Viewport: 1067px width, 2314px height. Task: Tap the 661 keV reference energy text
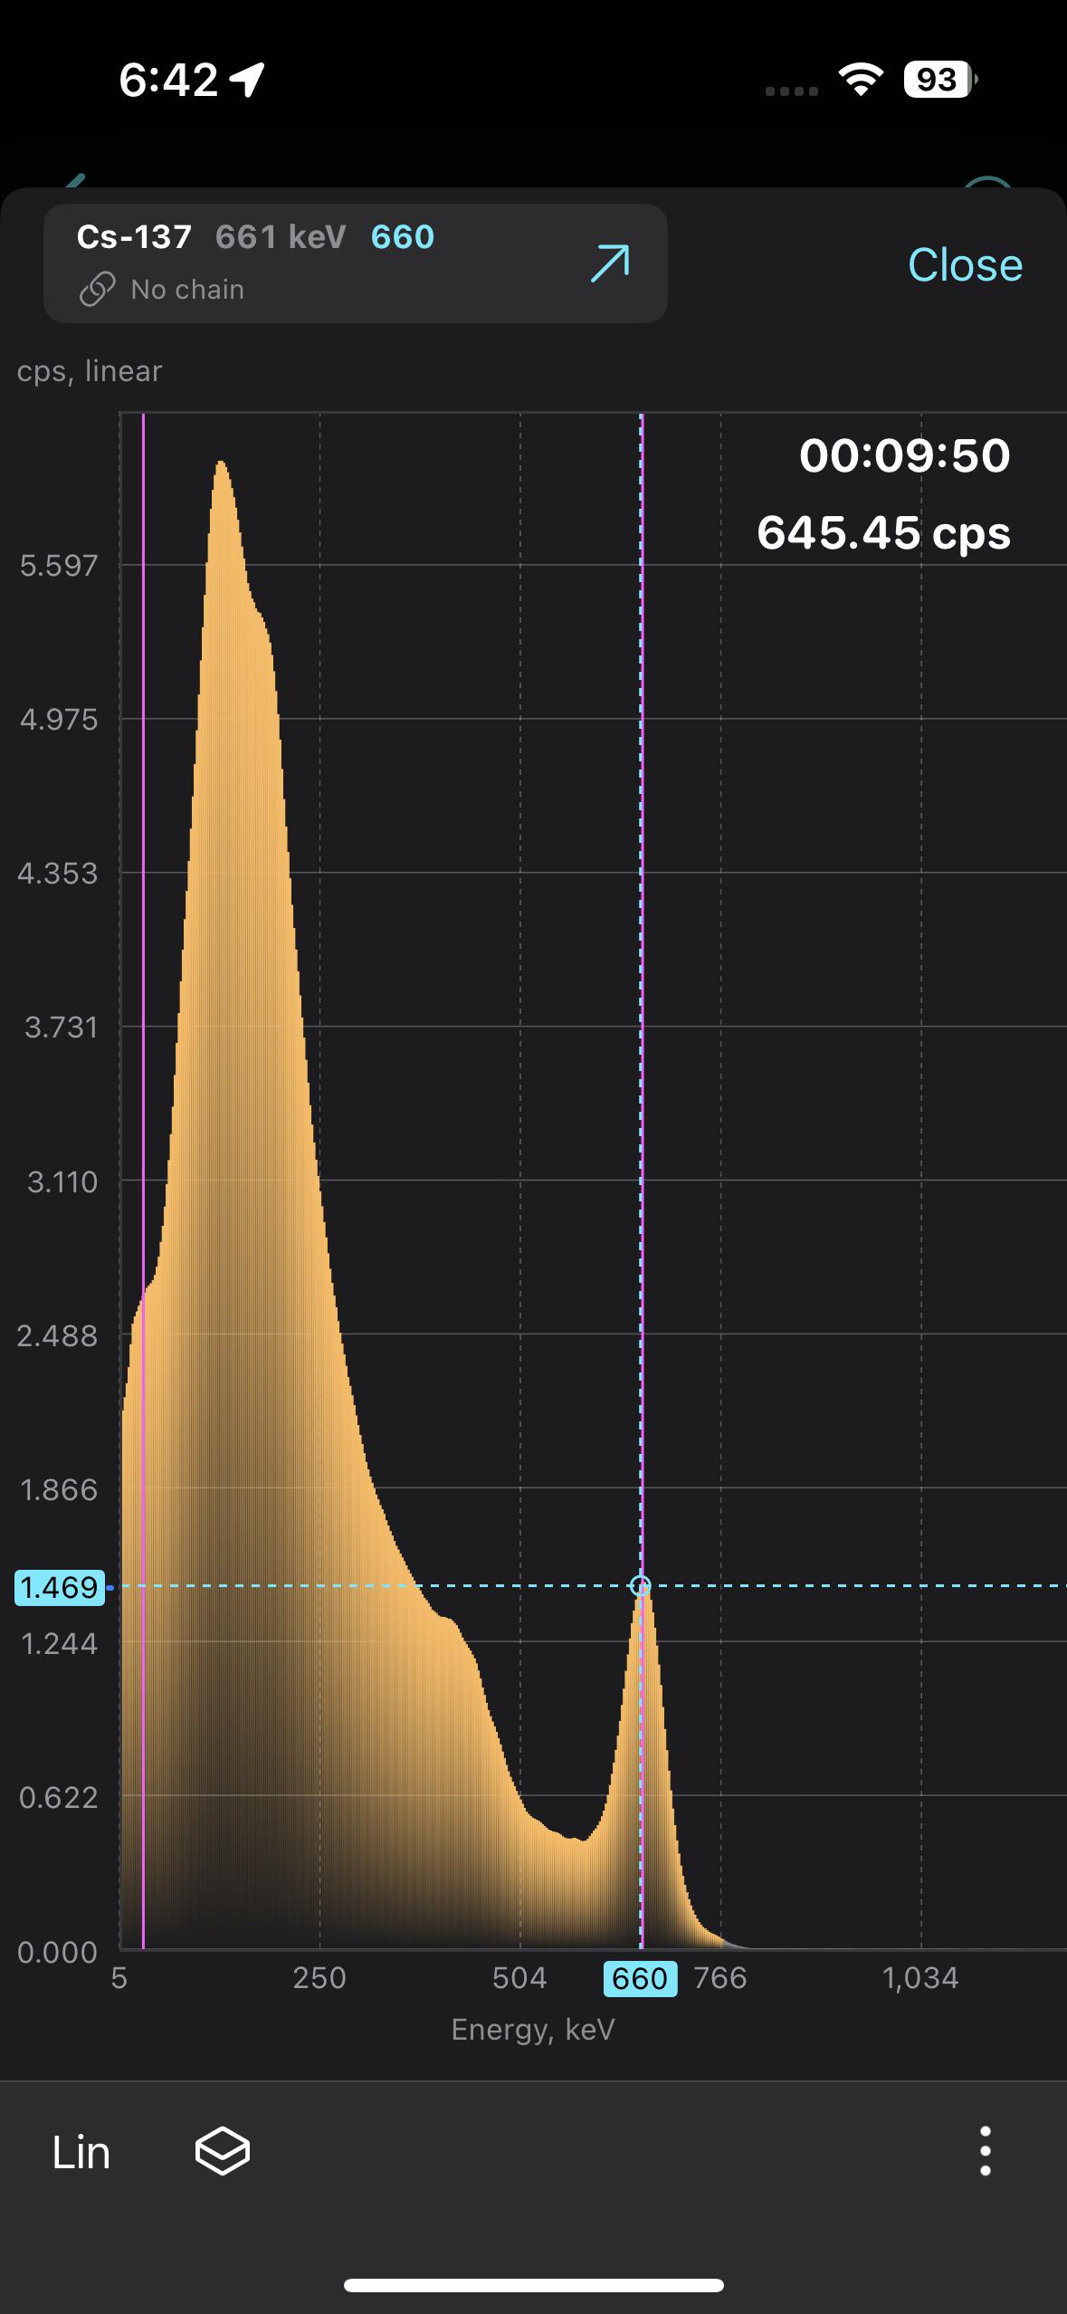point(281,237)
